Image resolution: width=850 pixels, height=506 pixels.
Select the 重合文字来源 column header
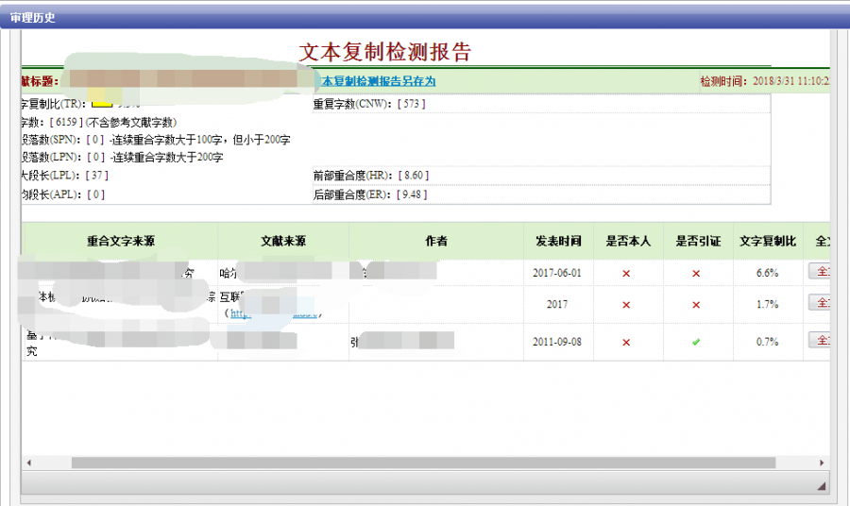click(121, 242)
